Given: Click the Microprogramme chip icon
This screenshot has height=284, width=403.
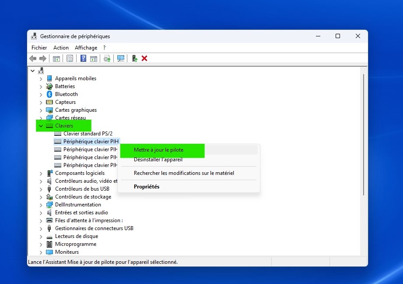Looking at the screenshot, I should (49, 244).
